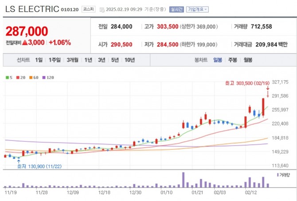Open the 기업개요 dropdown

tap(197, 9)
